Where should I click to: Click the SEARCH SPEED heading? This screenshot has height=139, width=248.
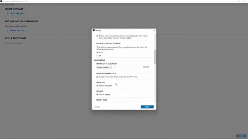tap(102, 100)
